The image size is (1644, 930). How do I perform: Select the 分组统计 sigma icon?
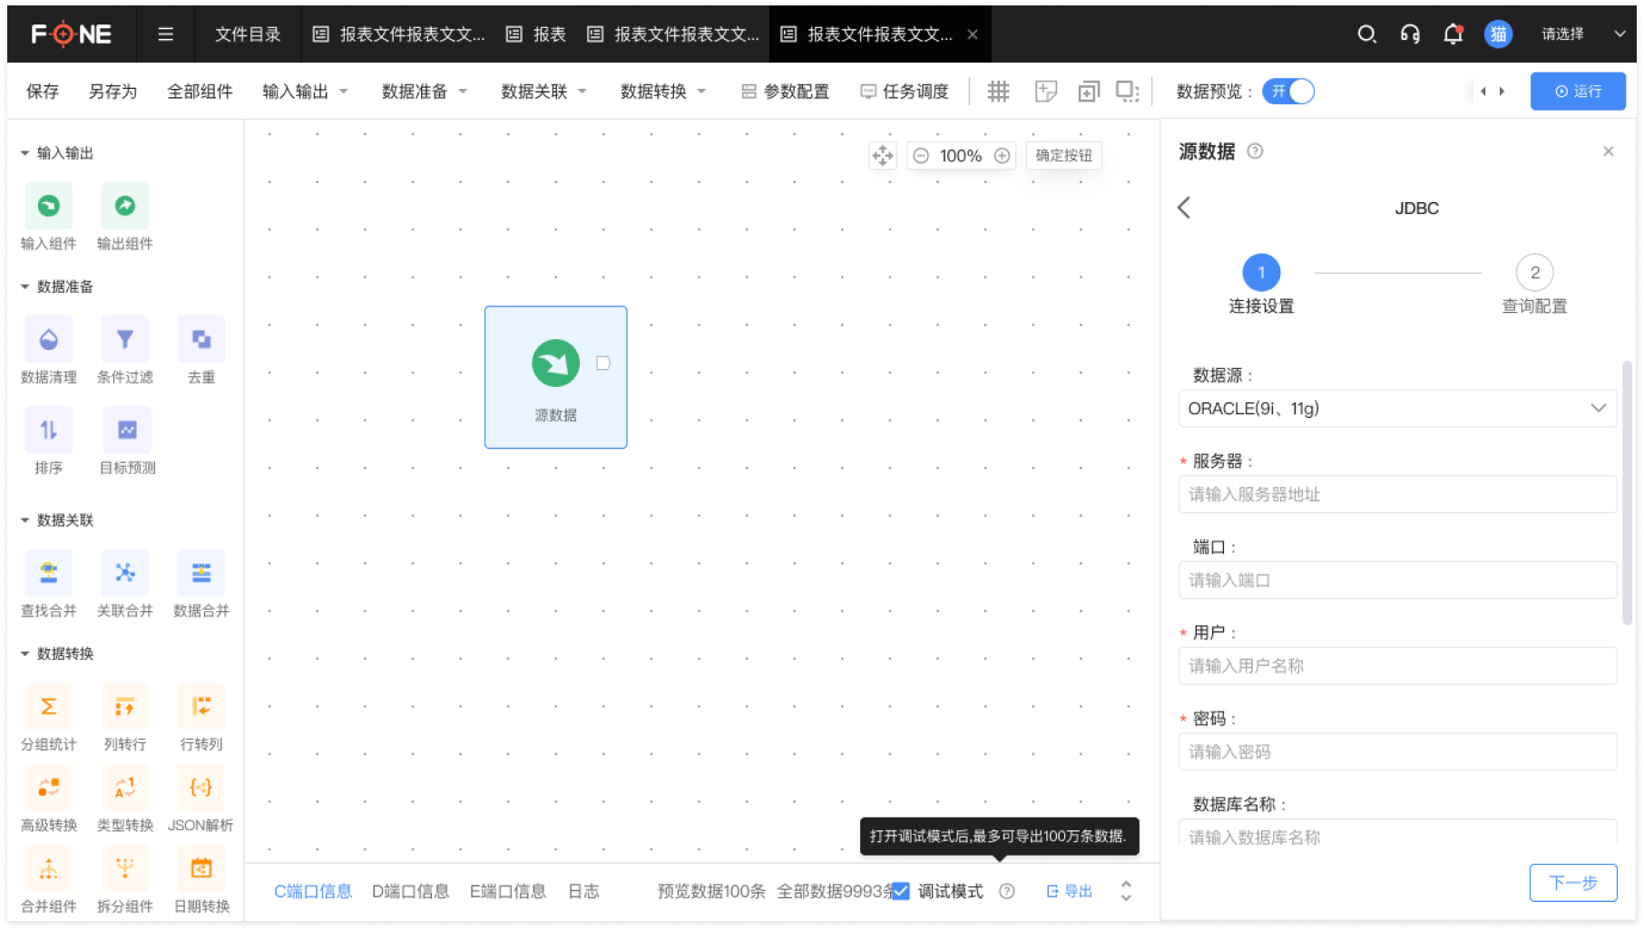(48, 707)
